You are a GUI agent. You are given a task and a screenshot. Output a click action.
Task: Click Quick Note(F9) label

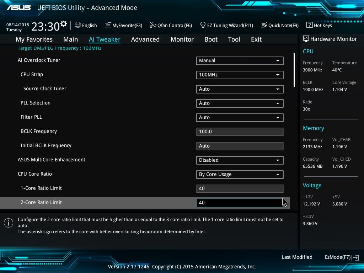[283, 25]
